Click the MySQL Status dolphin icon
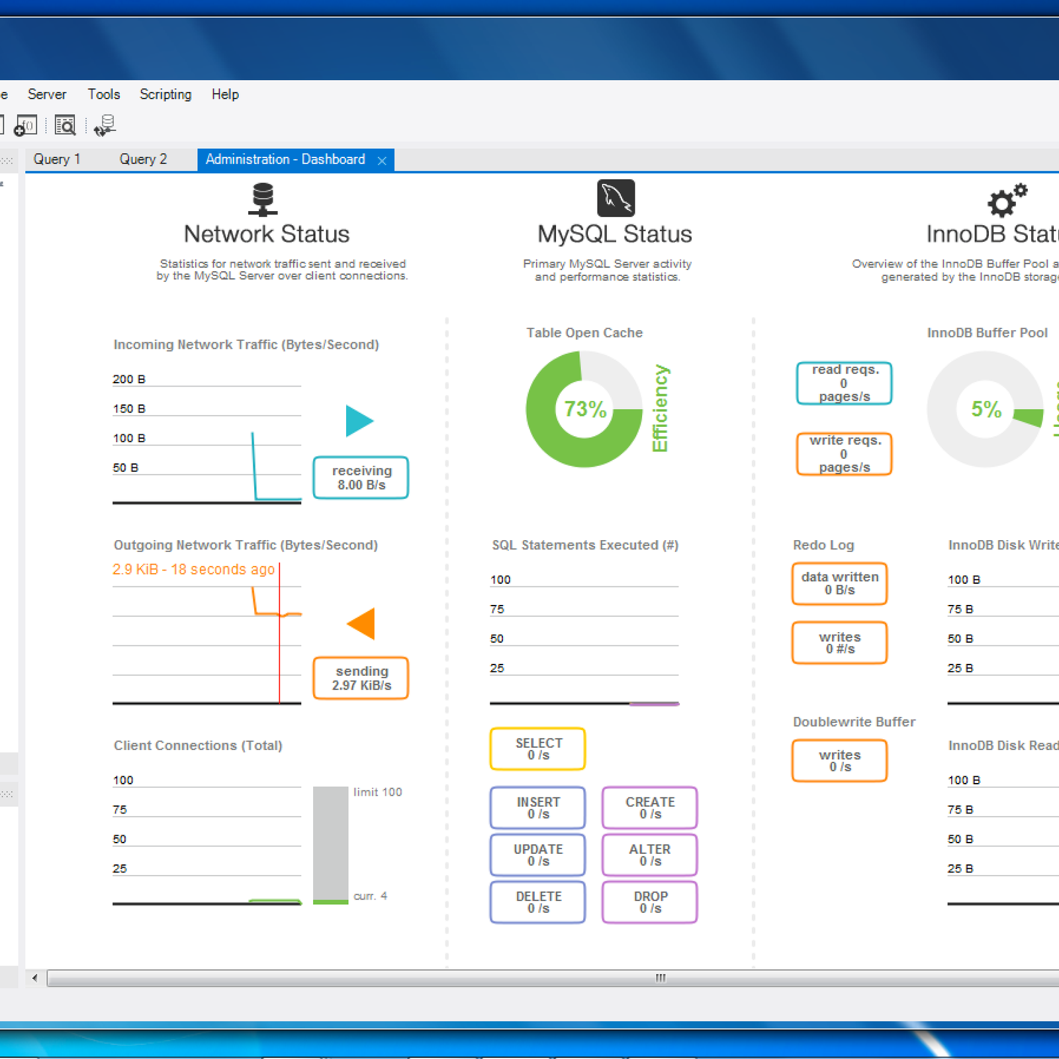 tap(616, 198)
